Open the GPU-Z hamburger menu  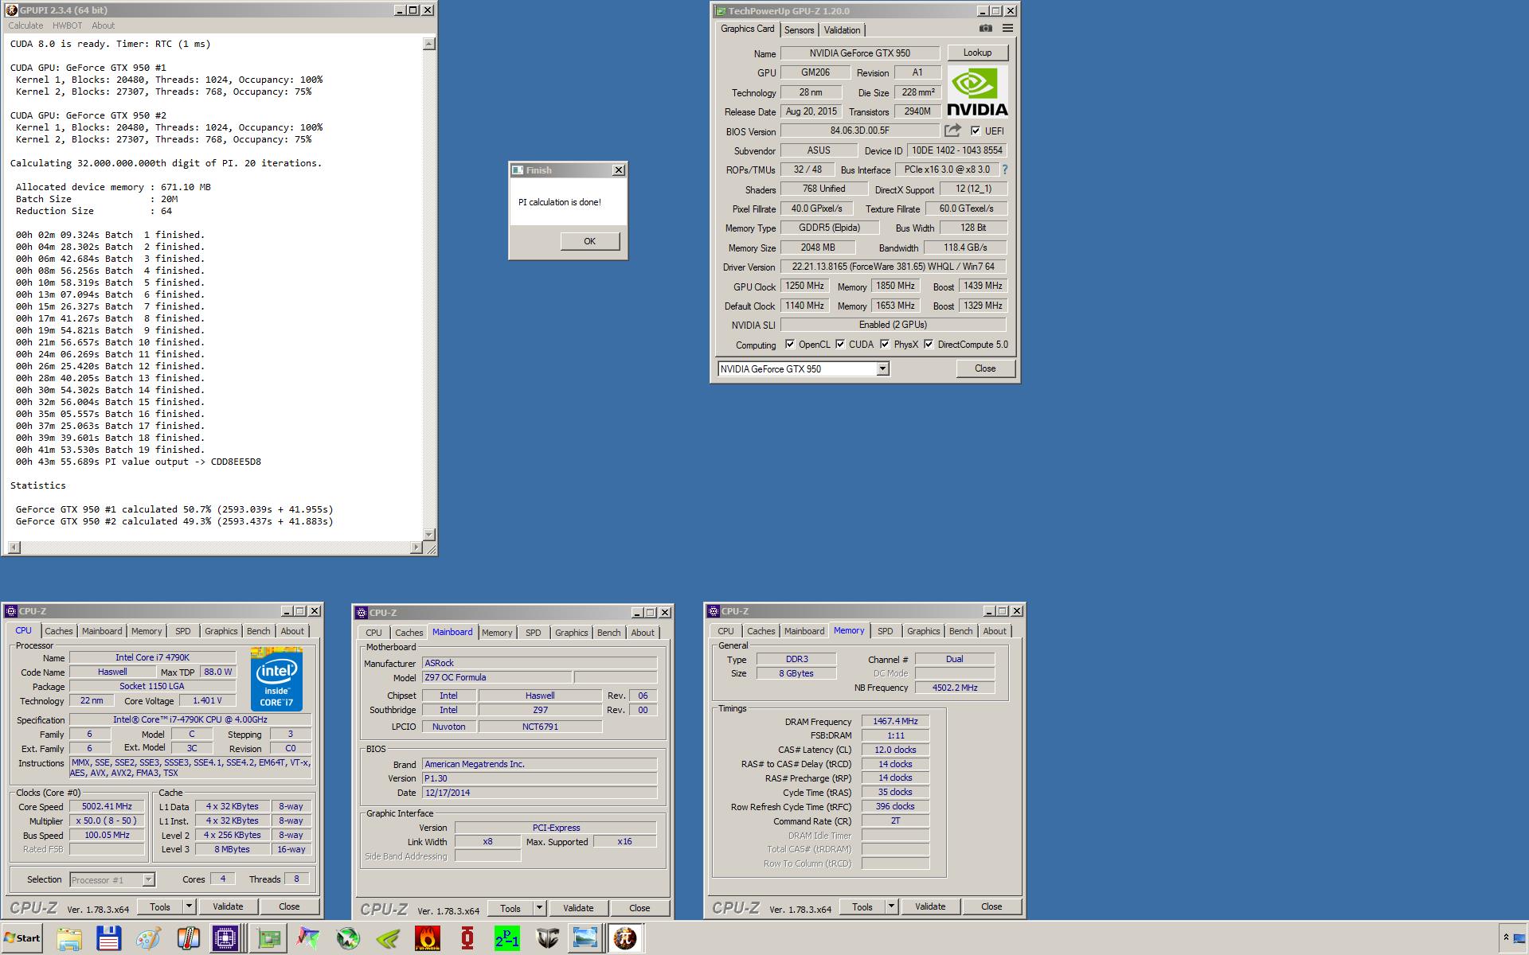(1007, 29)
